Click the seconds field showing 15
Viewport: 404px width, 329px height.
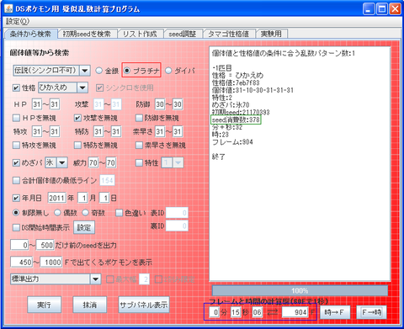[236, 312]
